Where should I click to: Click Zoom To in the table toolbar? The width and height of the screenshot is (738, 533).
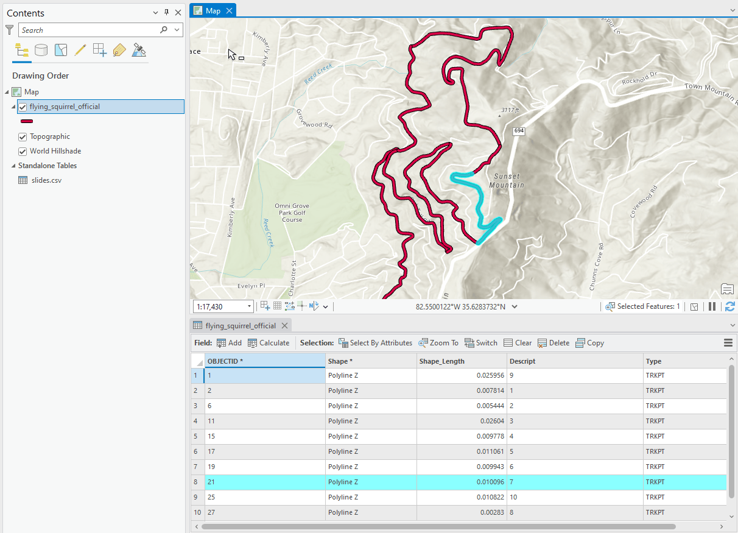coord(438,342)
